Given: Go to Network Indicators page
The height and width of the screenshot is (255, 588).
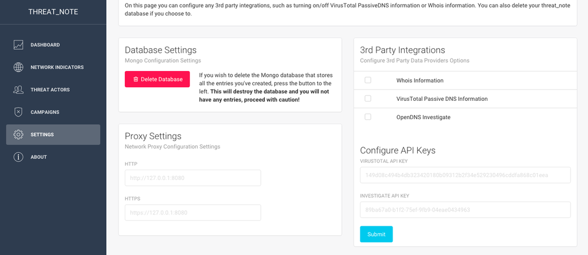Looking at the screenshot, I should (57, 67).
